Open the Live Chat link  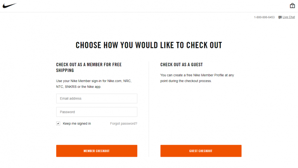click(289, 17)
